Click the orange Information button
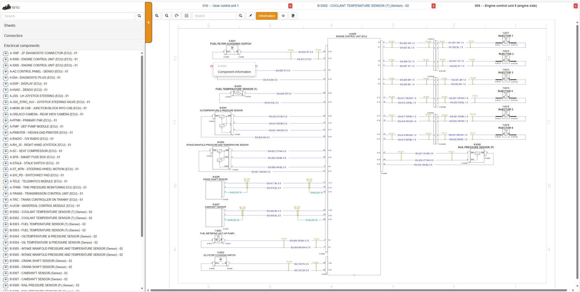580x292 pixels. (267, 16)
